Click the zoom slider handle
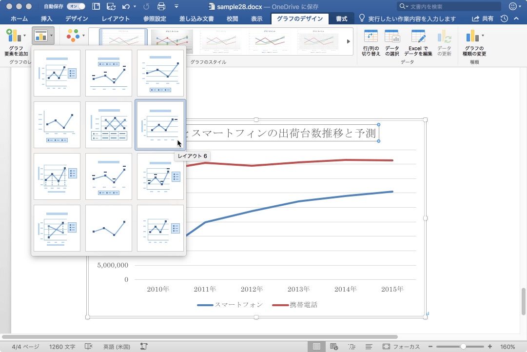 [x=463, y=347]
